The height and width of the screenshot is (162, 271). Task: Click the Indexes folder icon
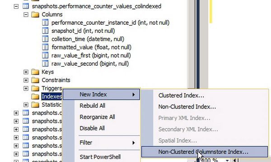pyautogui.click(x=35, y=97)
